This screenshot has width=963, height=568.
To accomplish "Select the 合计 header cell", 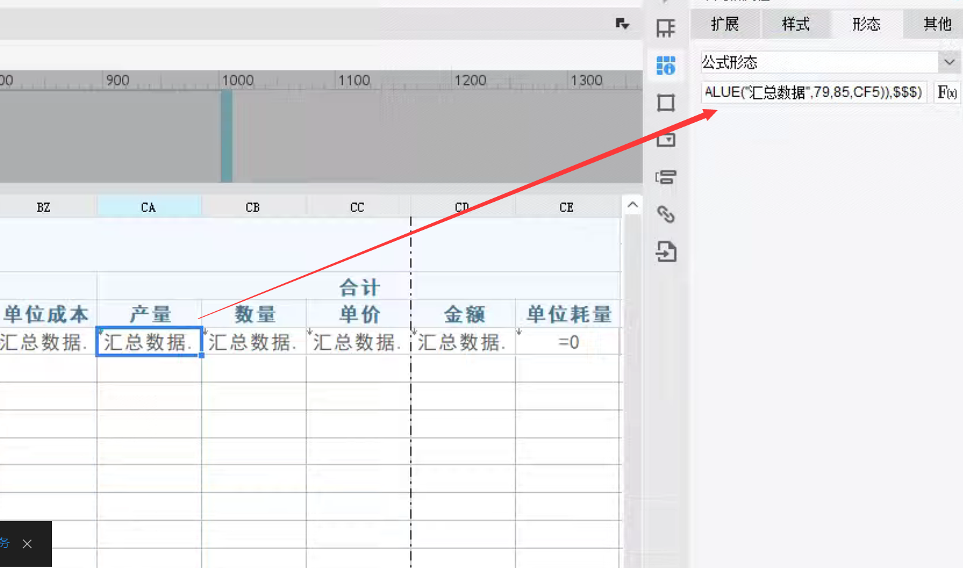I will [359, 287].
